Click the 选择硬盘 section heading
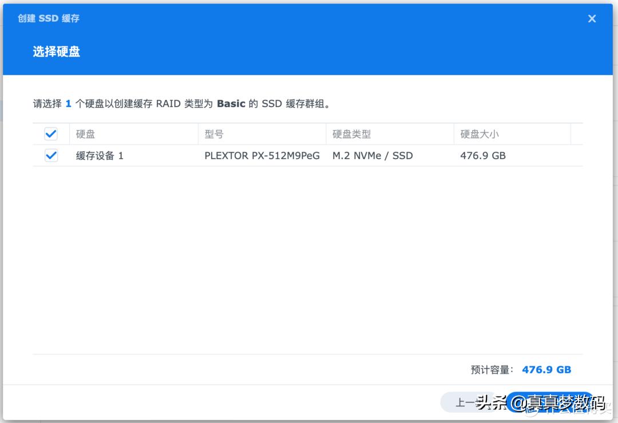The image size is (618, 423). [x=56, y=52]
